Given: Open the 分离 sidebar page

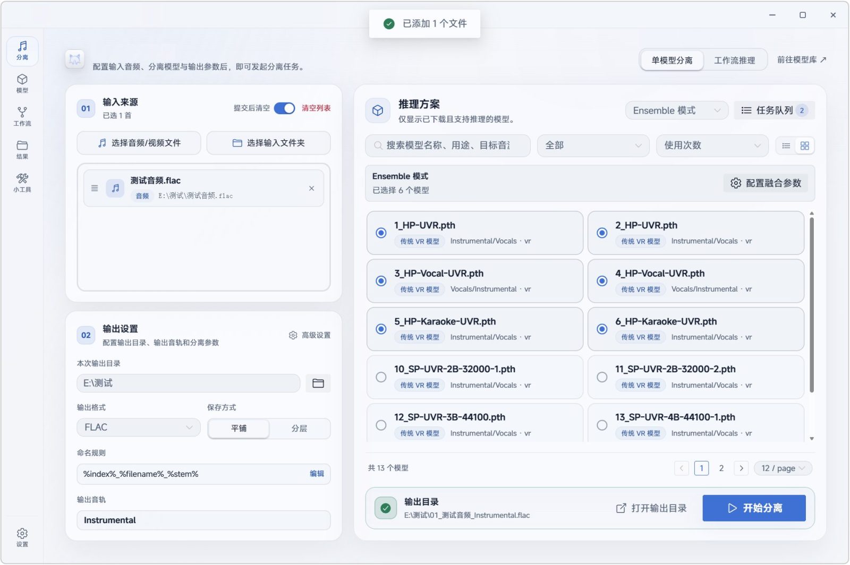Looking at the screenshot, I should 22,51.
